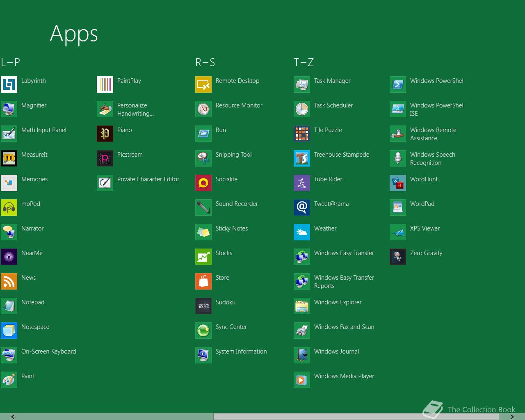
Task: Open the Sudoku app icon
Action: (203, 306)
